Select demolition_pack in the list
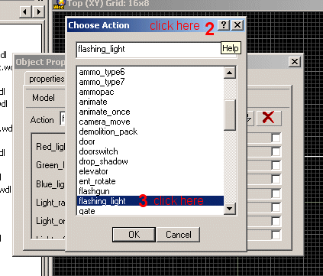 coord(150,132)
